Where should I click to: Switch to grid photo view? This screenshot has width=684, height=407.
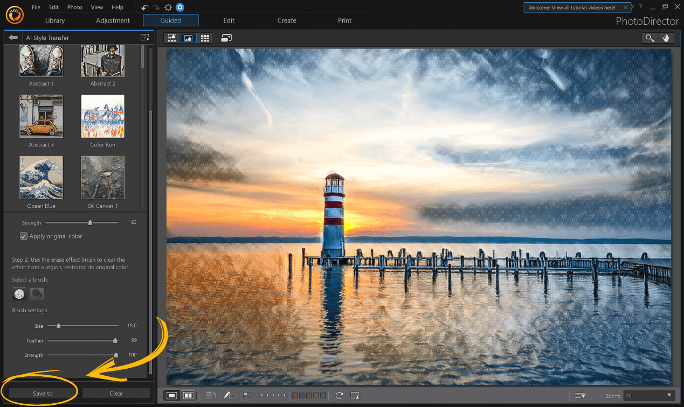[205, 38]
